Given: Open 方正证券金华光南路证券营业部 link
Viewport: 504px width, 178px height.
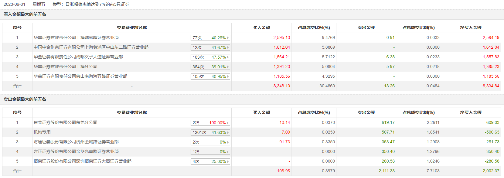Looking at the screenshot, I should click(76, 152).
